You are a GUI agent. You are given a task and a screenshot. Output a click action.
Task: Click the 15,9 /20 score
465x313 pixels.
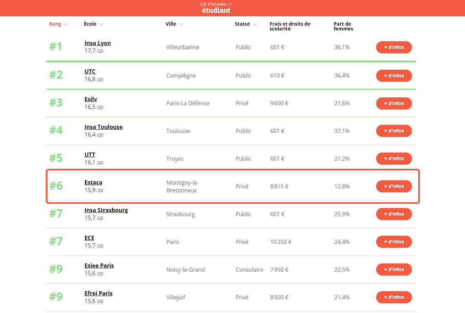[x=94, y=190]
